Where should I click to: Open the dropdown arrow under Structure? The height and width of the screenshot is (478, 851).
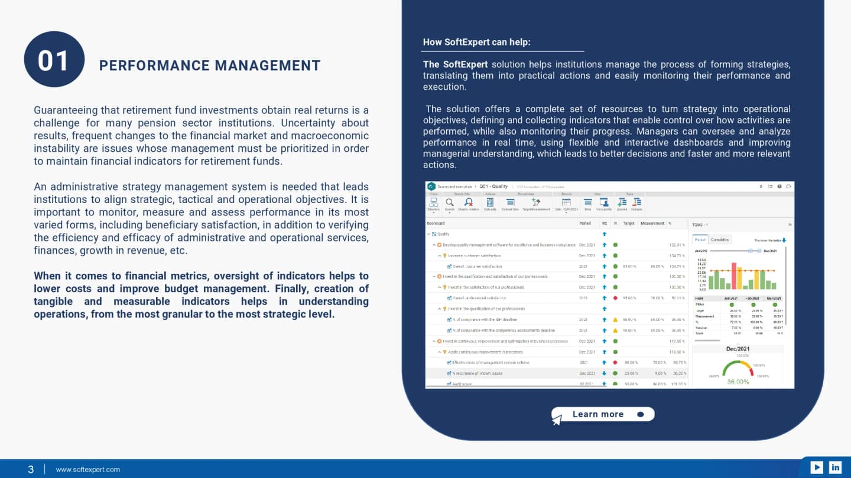pyautogui.click(x=433, y=213)
